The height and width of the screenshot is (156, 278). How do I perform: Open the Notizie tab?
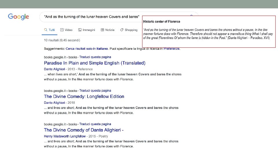[108, 30]
